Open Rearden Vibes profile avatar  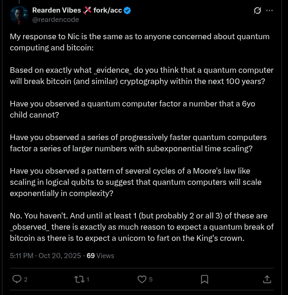pos(19,15)
